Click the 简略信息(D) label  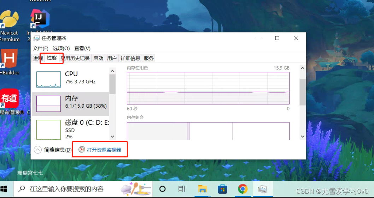click(x=58, y=150)
